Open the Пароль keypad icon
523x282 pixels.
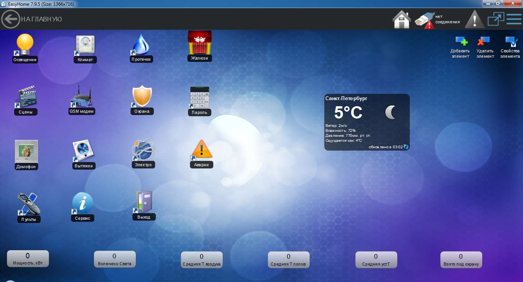tap(200, 97)
